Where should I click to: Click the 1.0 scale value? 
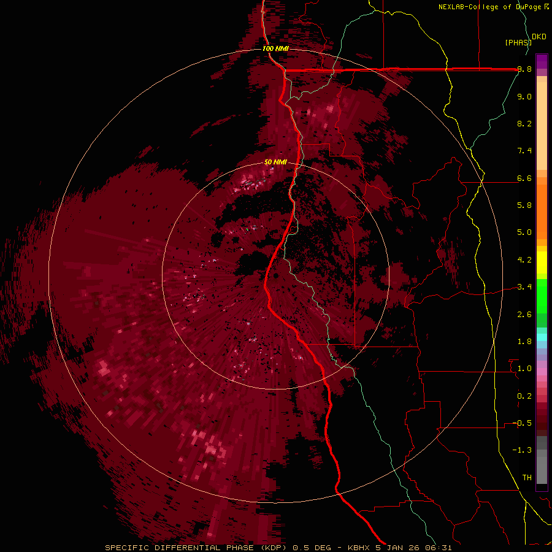pyautogui.click(x=524, y=369)
